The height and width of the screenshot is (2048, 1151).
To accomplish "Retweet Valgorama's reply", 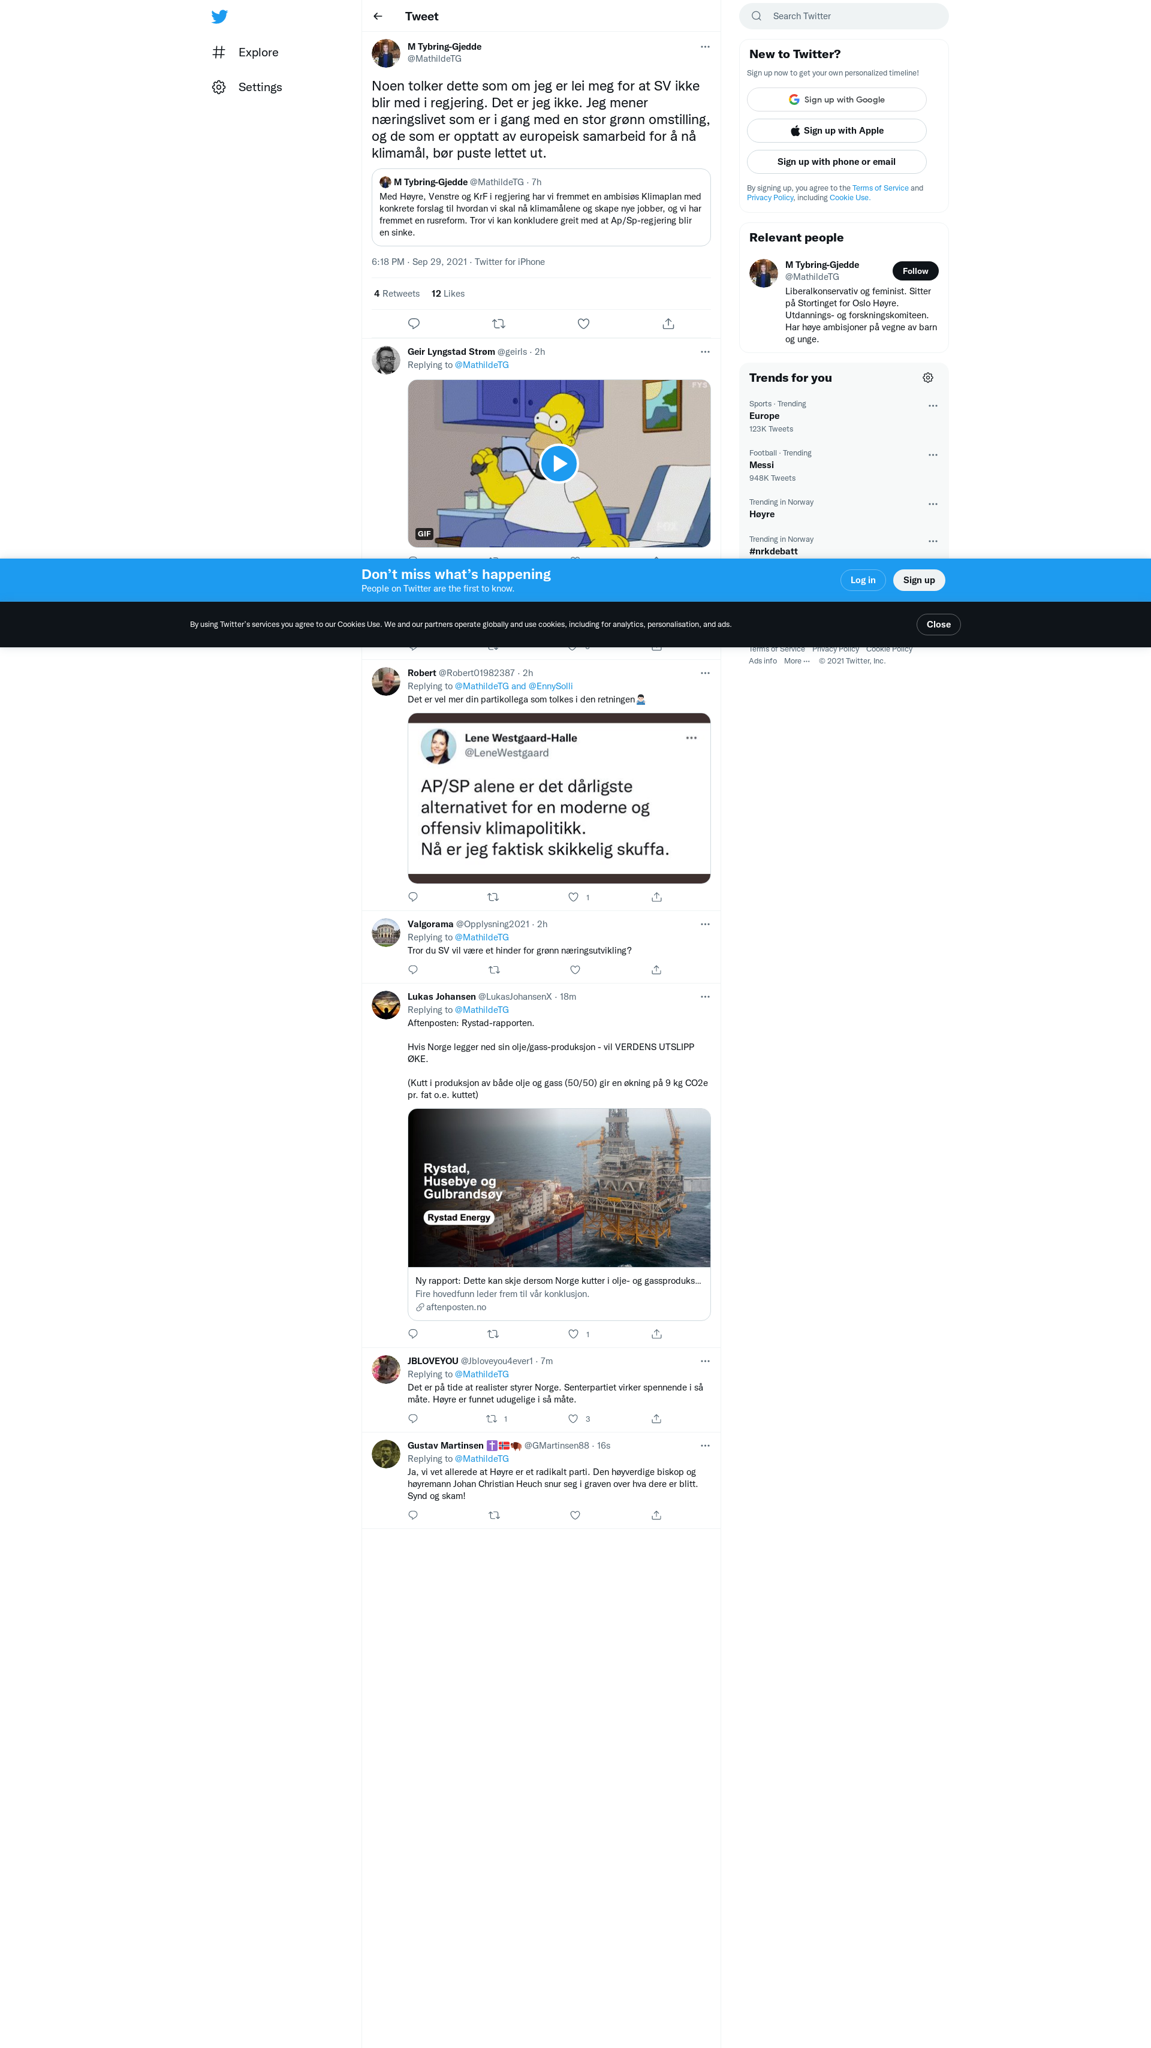I will (x=494, y=970).
